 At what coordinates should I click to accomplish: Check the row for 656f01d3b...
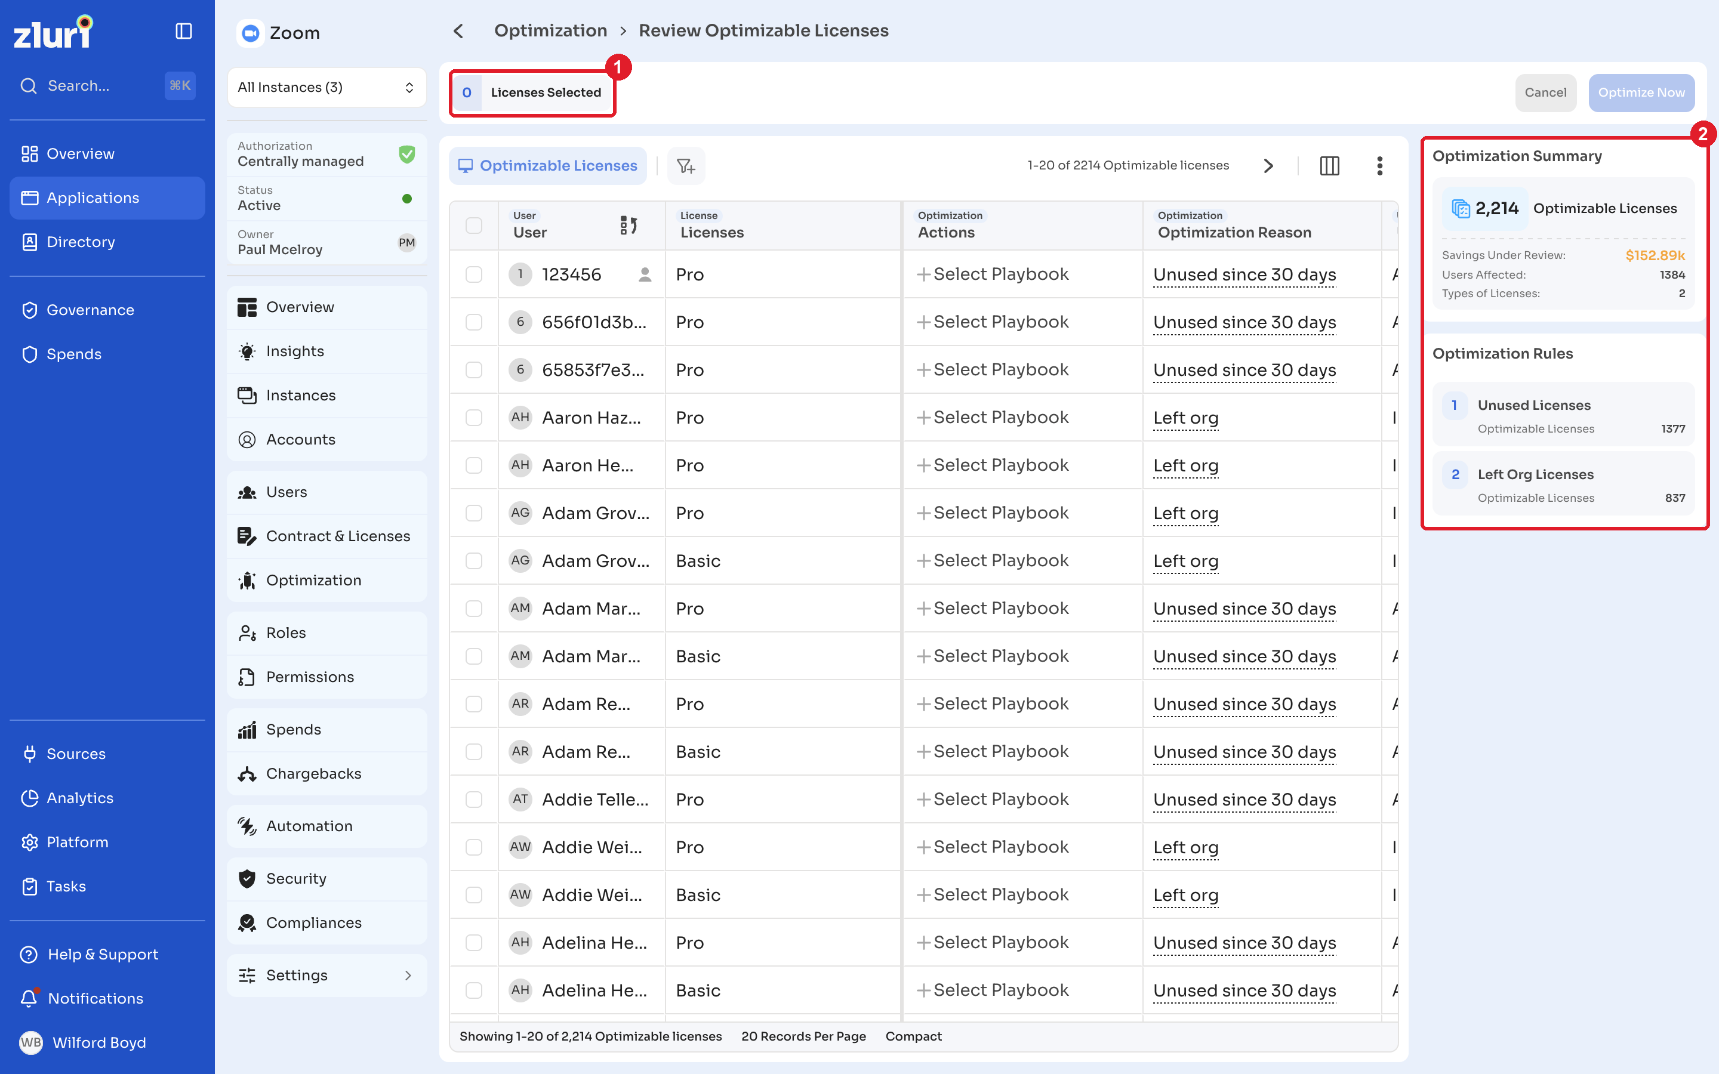coord(474,322)
